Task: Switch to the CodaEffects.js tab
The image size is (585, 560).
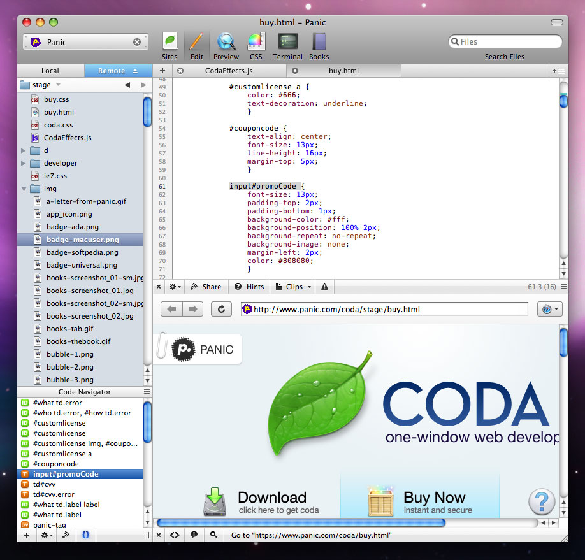Action: tap(229, 71)
